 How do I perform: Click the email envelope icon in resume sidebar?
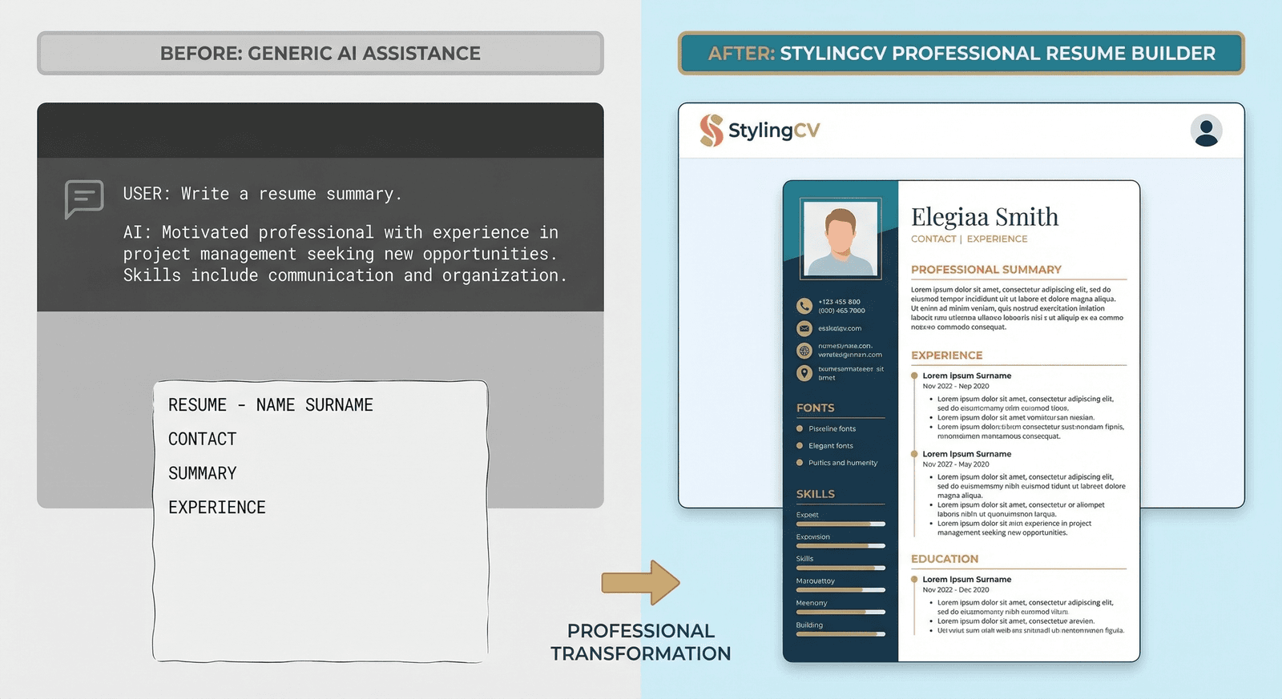[804, 328]
